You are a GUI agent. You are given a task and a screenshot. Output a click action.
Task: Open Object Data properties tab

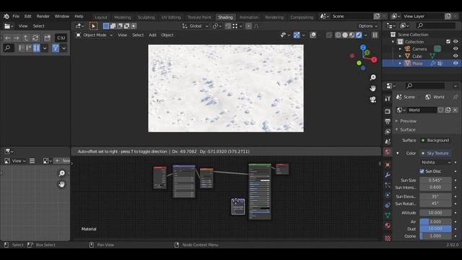[388, 215]
